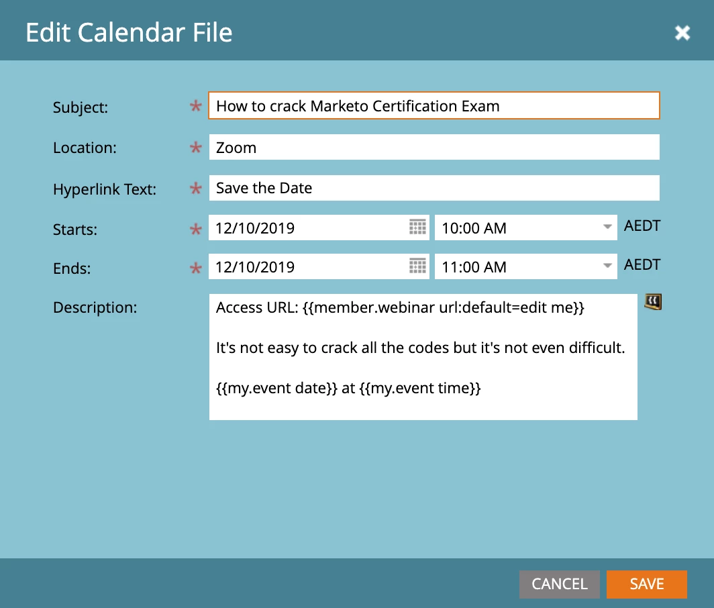Close the Edit Calendar File dialog
Image resolution: width=714 pixels, height=608 pixels.
pos(682,32)
